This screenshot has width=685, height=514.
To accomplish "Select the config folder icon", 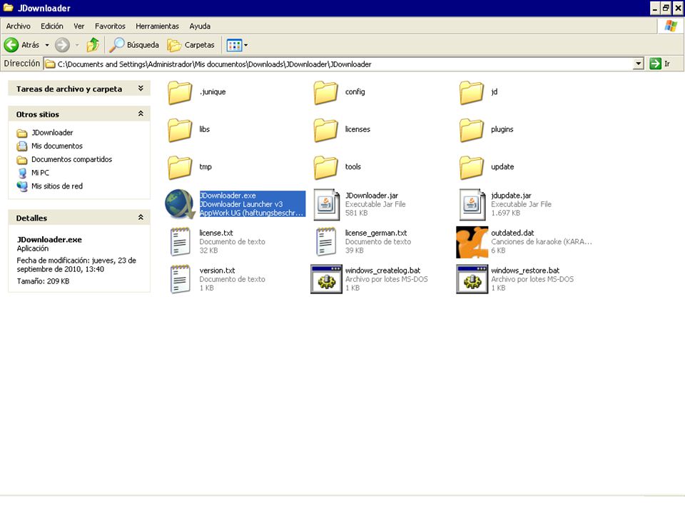I will click(325, 92).
